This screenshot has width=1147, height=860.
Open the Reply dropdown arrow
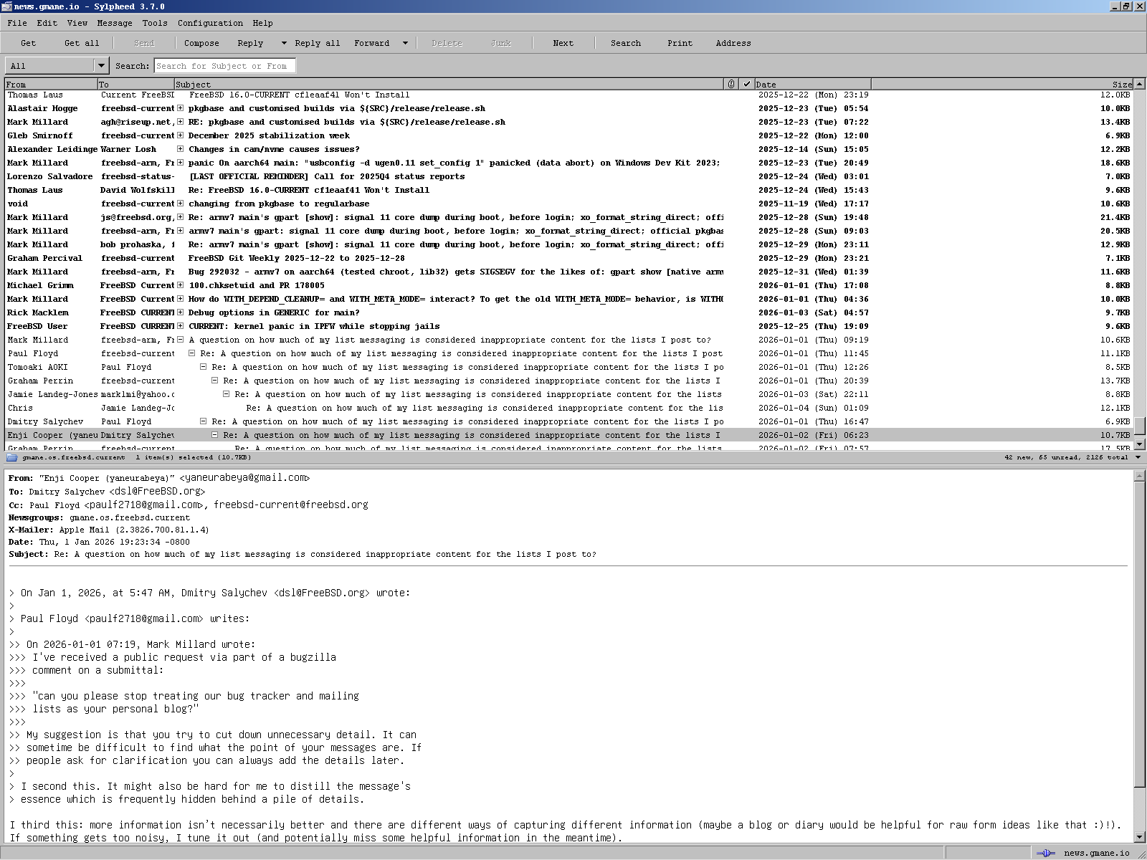tap(284, 43)
